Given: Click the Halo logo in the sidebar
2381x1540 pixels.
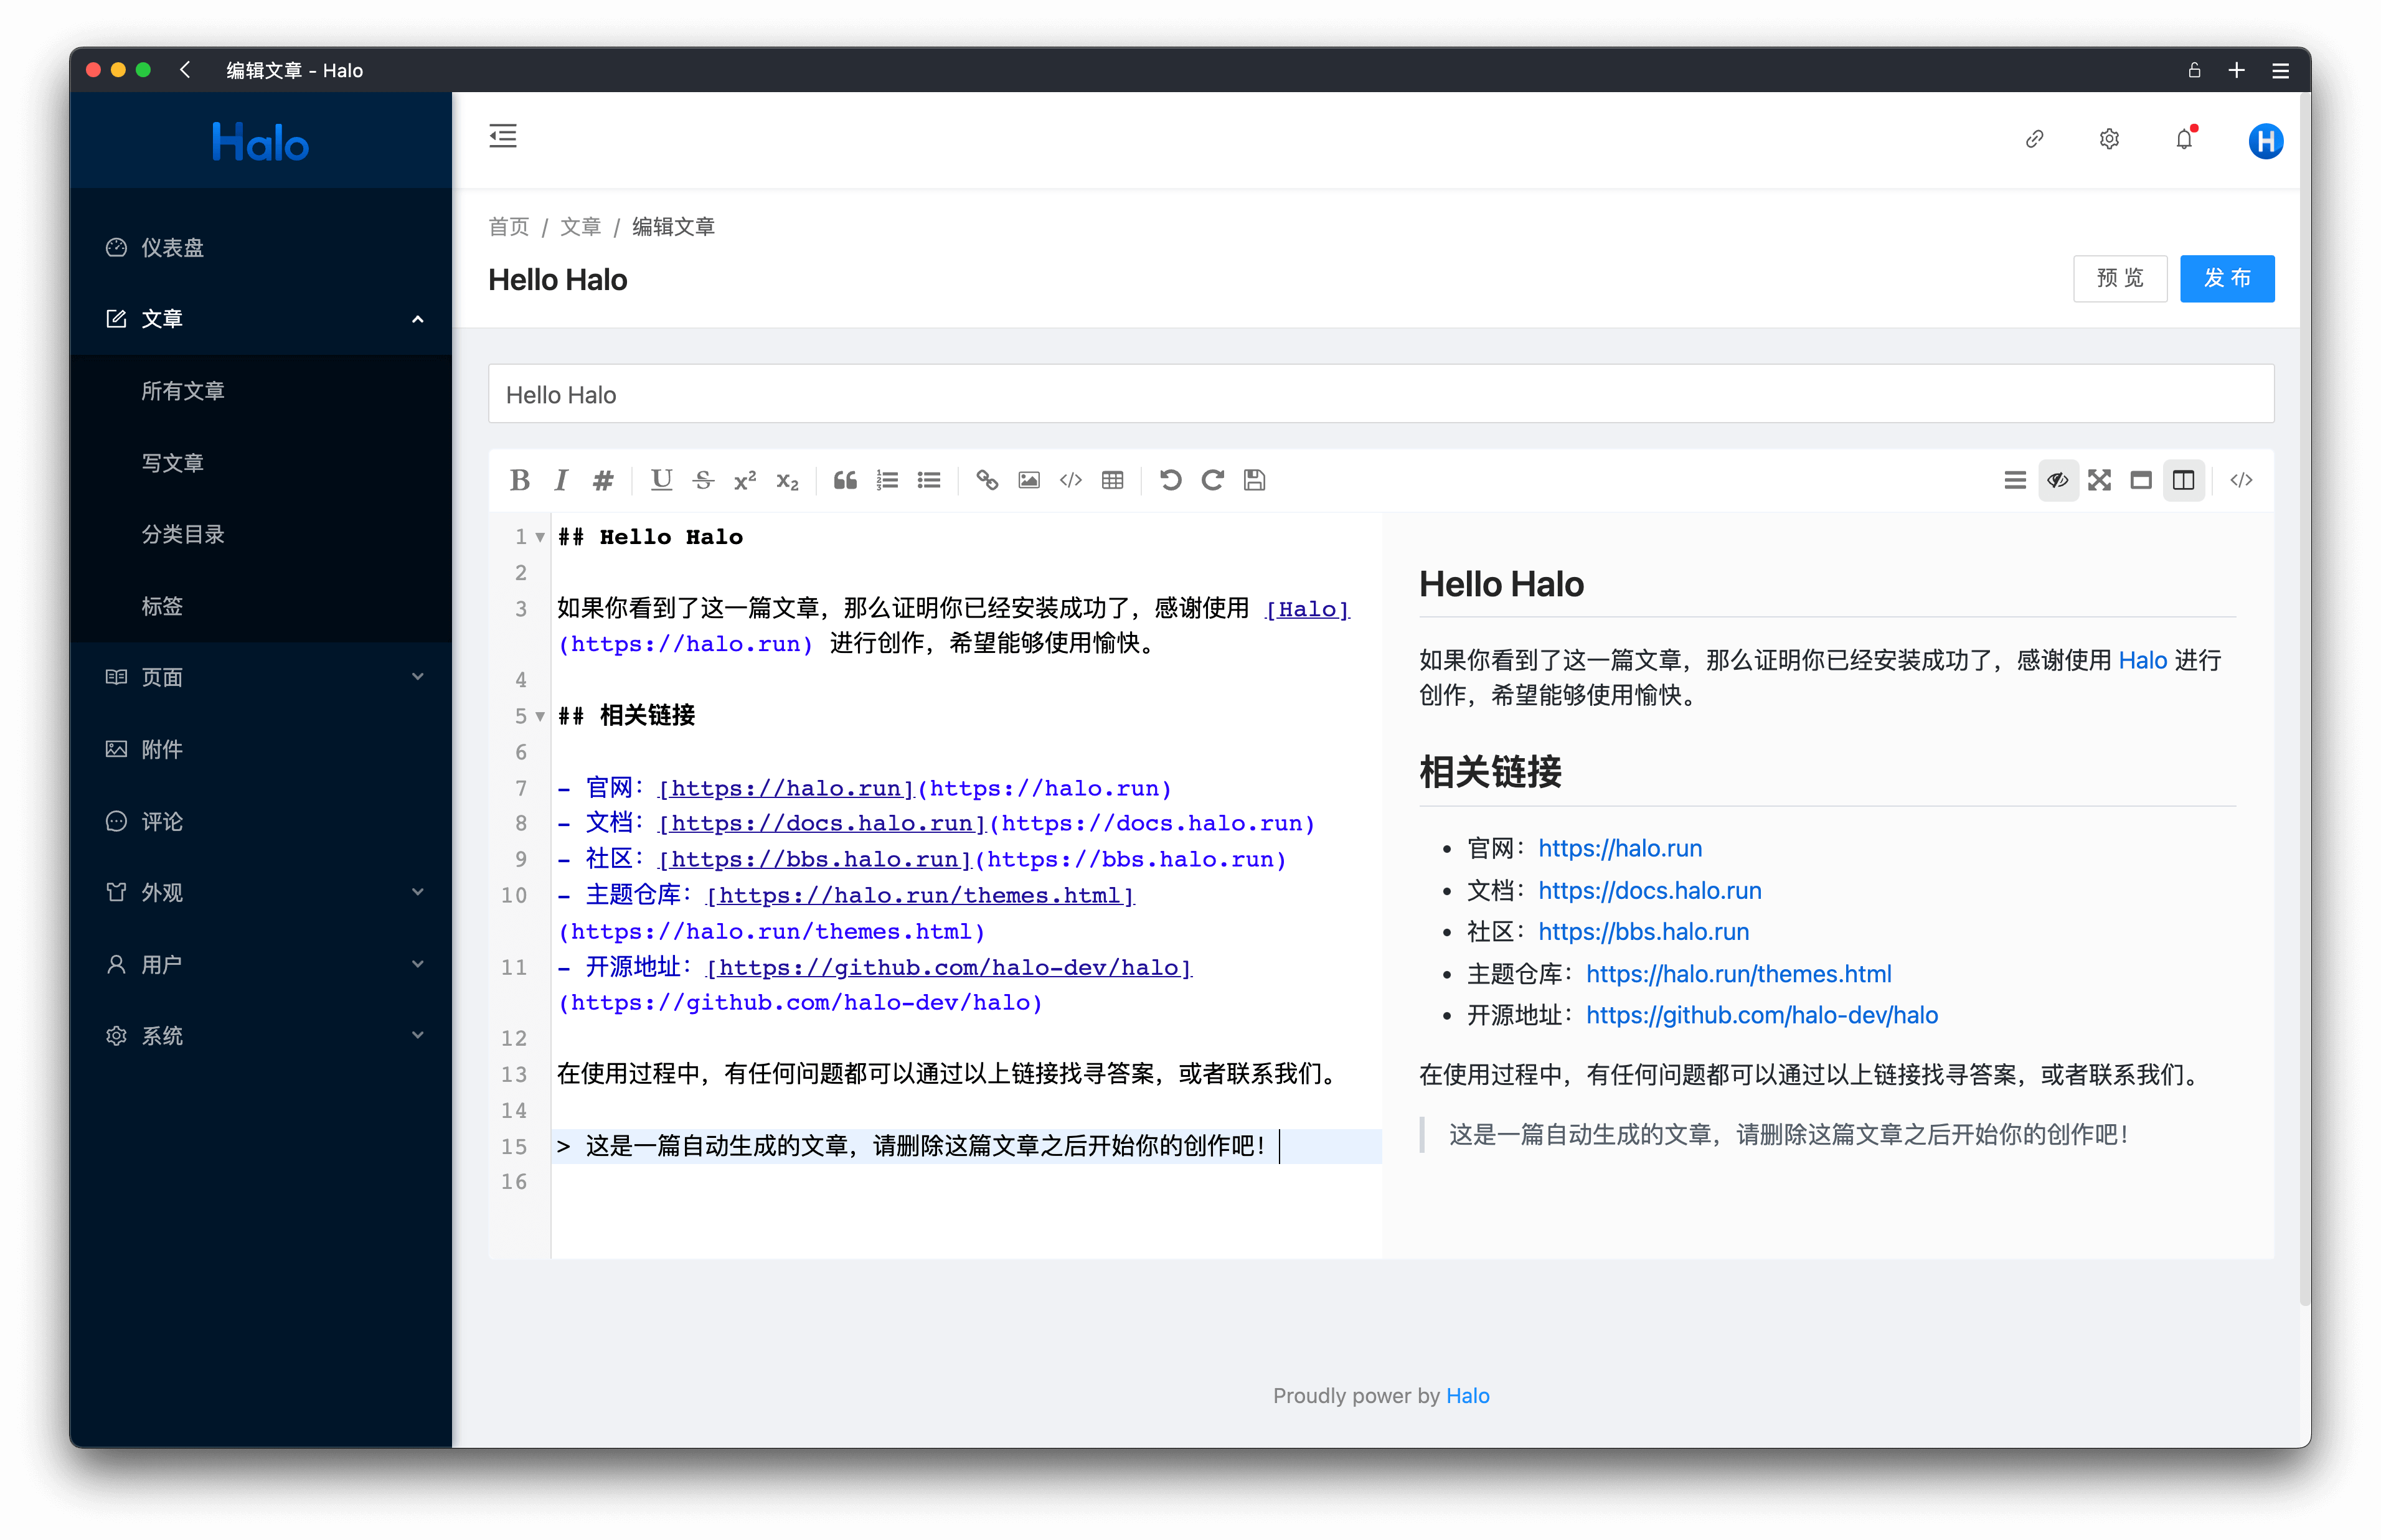Looking at the screenshot, I should (x=260, y=142).
